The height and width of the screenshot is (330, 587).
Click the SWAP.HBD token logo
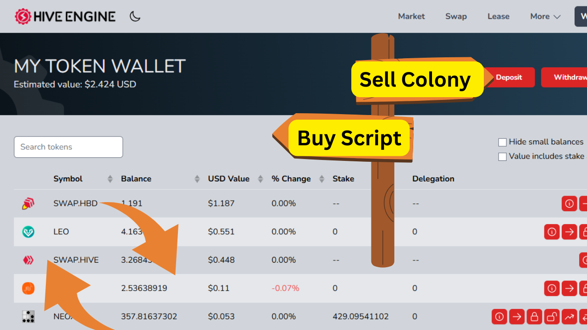pos(28,203)
